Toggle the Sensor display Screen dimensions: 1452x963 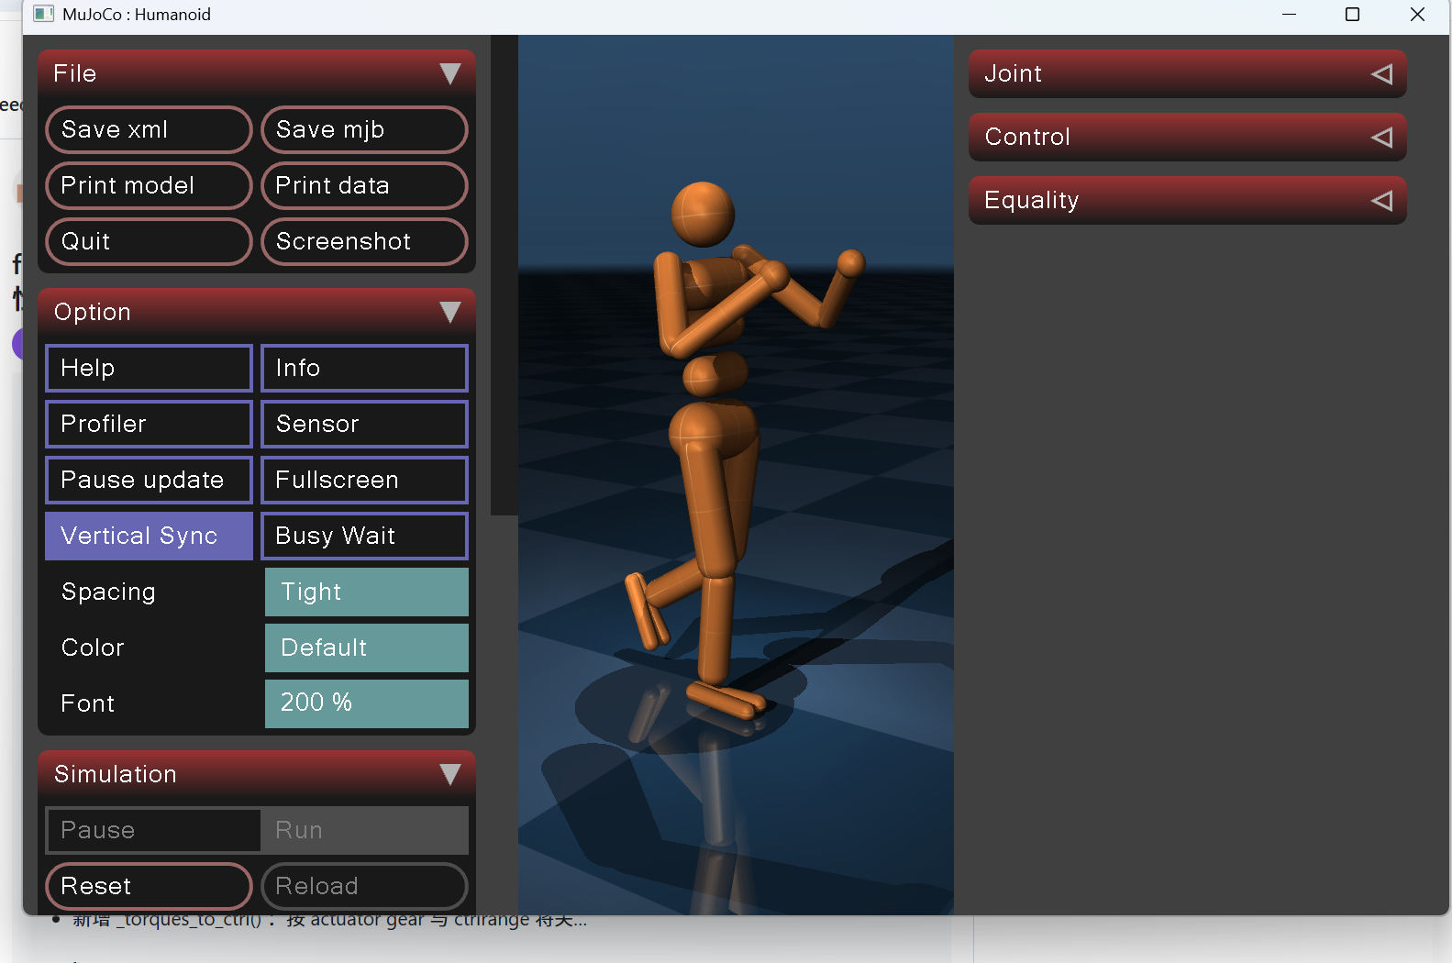364,424
